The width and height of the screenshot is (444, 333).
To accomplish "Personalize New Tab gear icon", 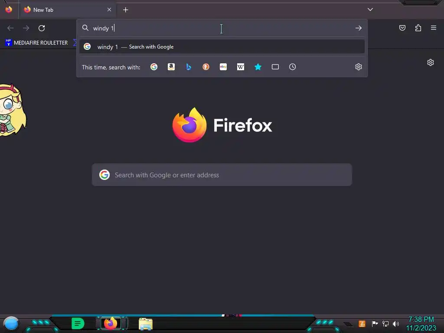I will point(431,62).
